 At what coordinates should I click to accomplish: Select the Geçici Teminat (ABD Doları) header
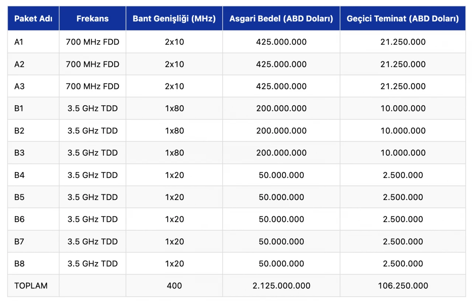403,18
